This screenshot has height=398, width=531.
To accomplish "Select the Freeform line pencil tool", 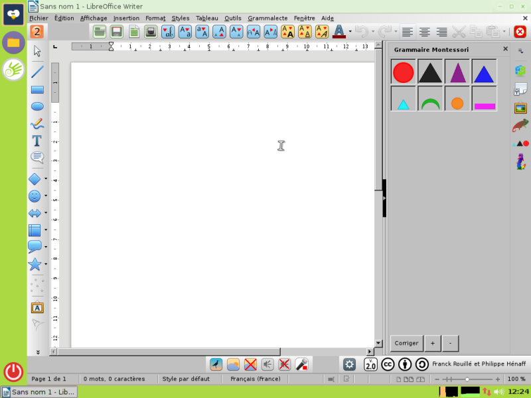I will coord(37,123).
